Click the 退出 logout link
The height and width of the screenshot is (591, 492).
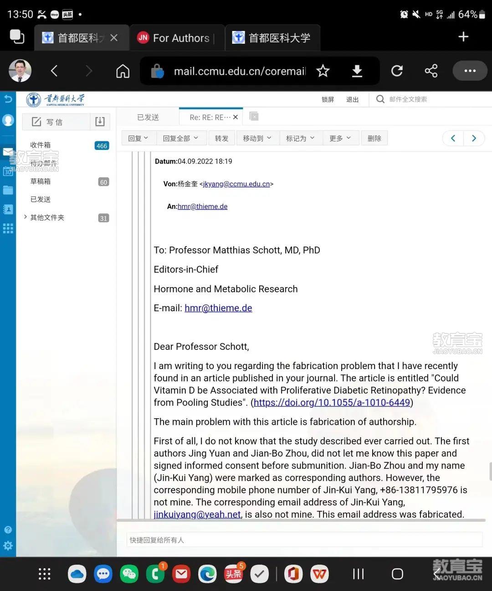(352, 99)
